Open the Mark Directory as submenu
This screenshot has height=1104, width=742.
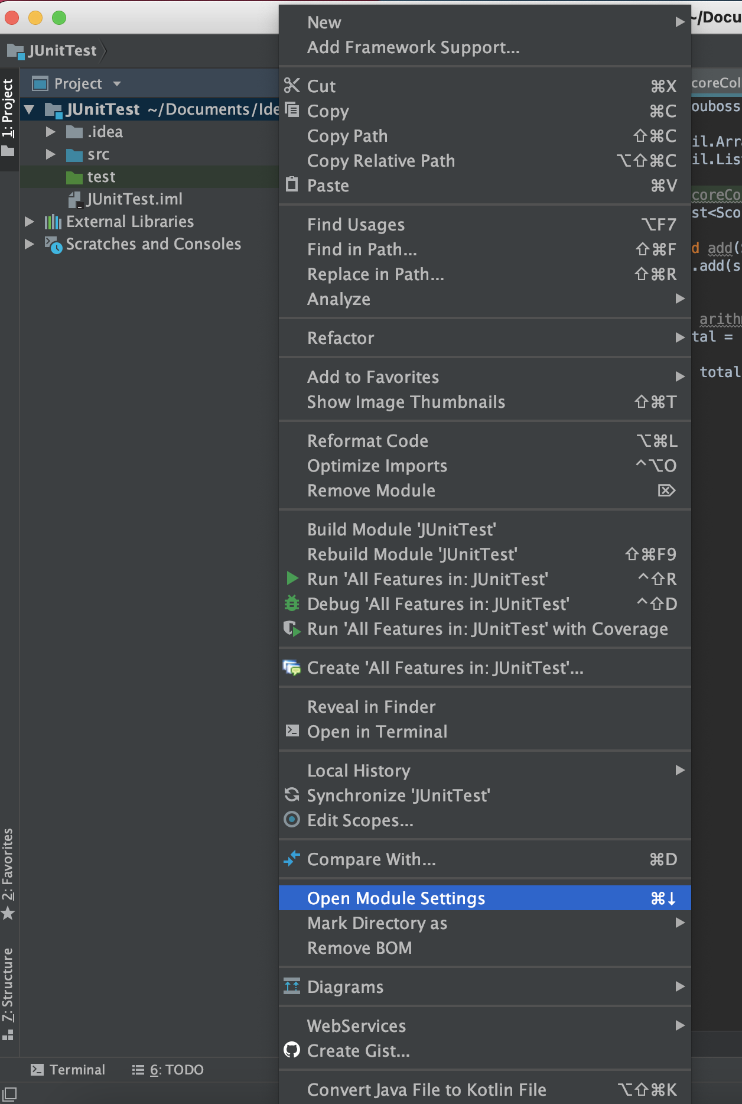[x=484, y=923]
